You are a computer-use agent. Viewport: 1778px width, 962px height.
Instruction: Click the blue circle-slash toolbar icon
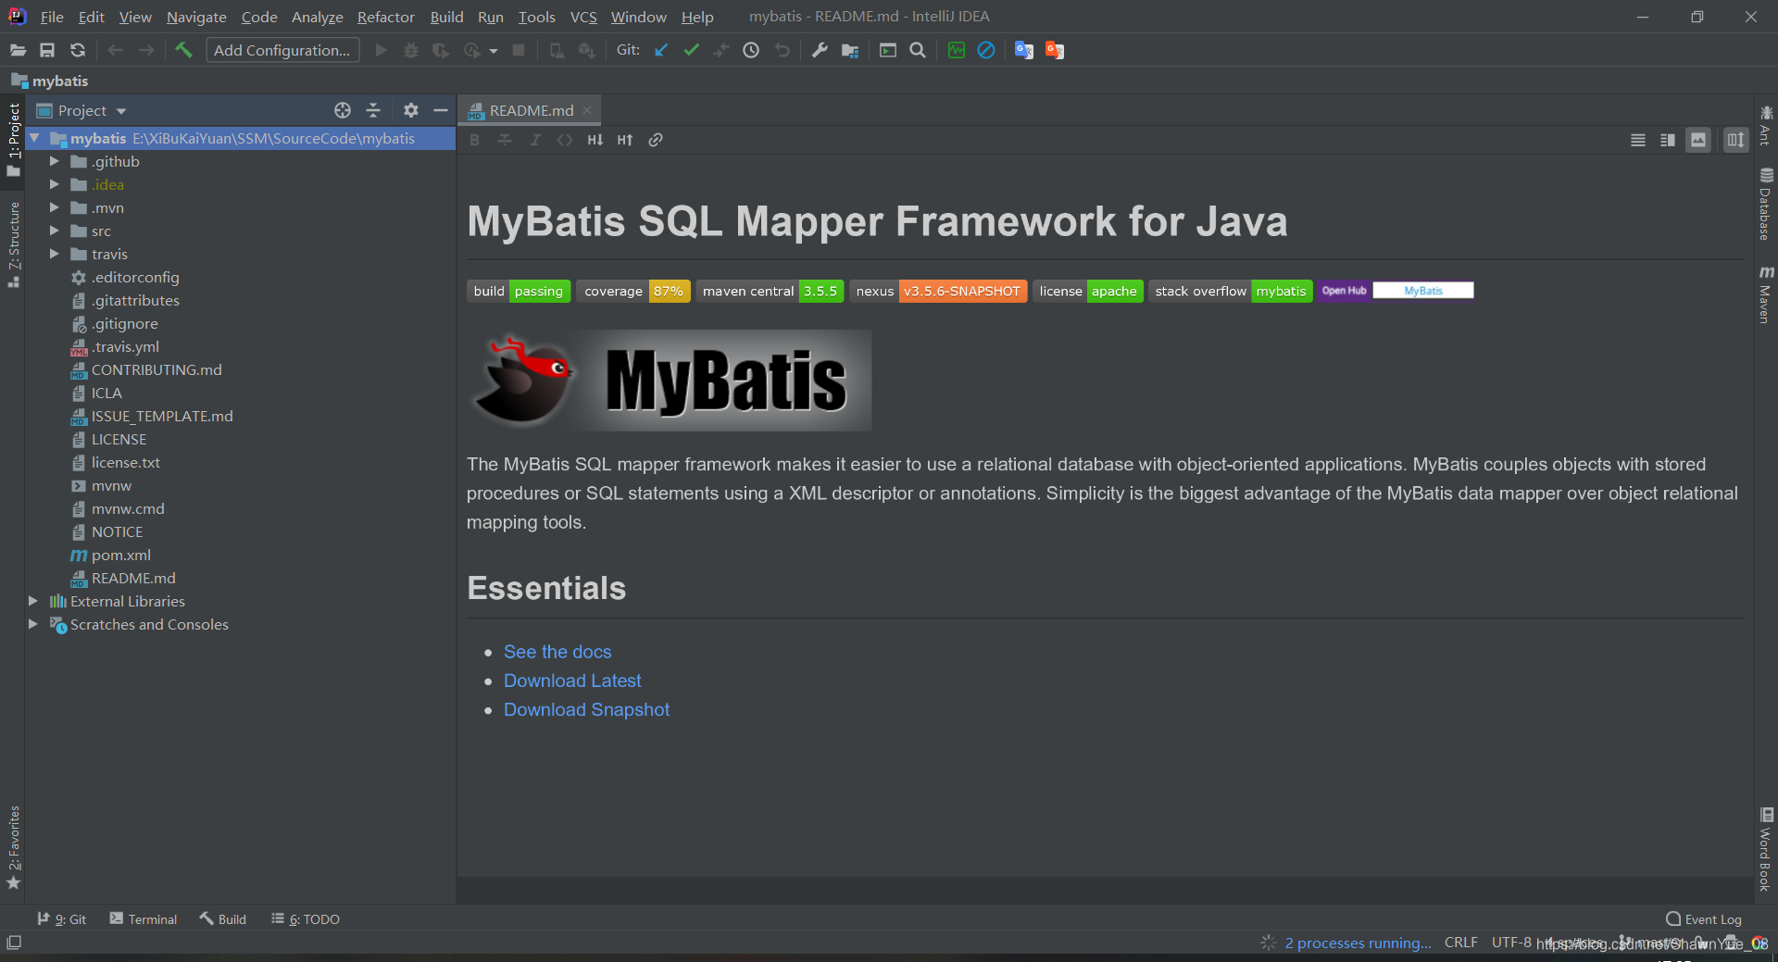986,50
